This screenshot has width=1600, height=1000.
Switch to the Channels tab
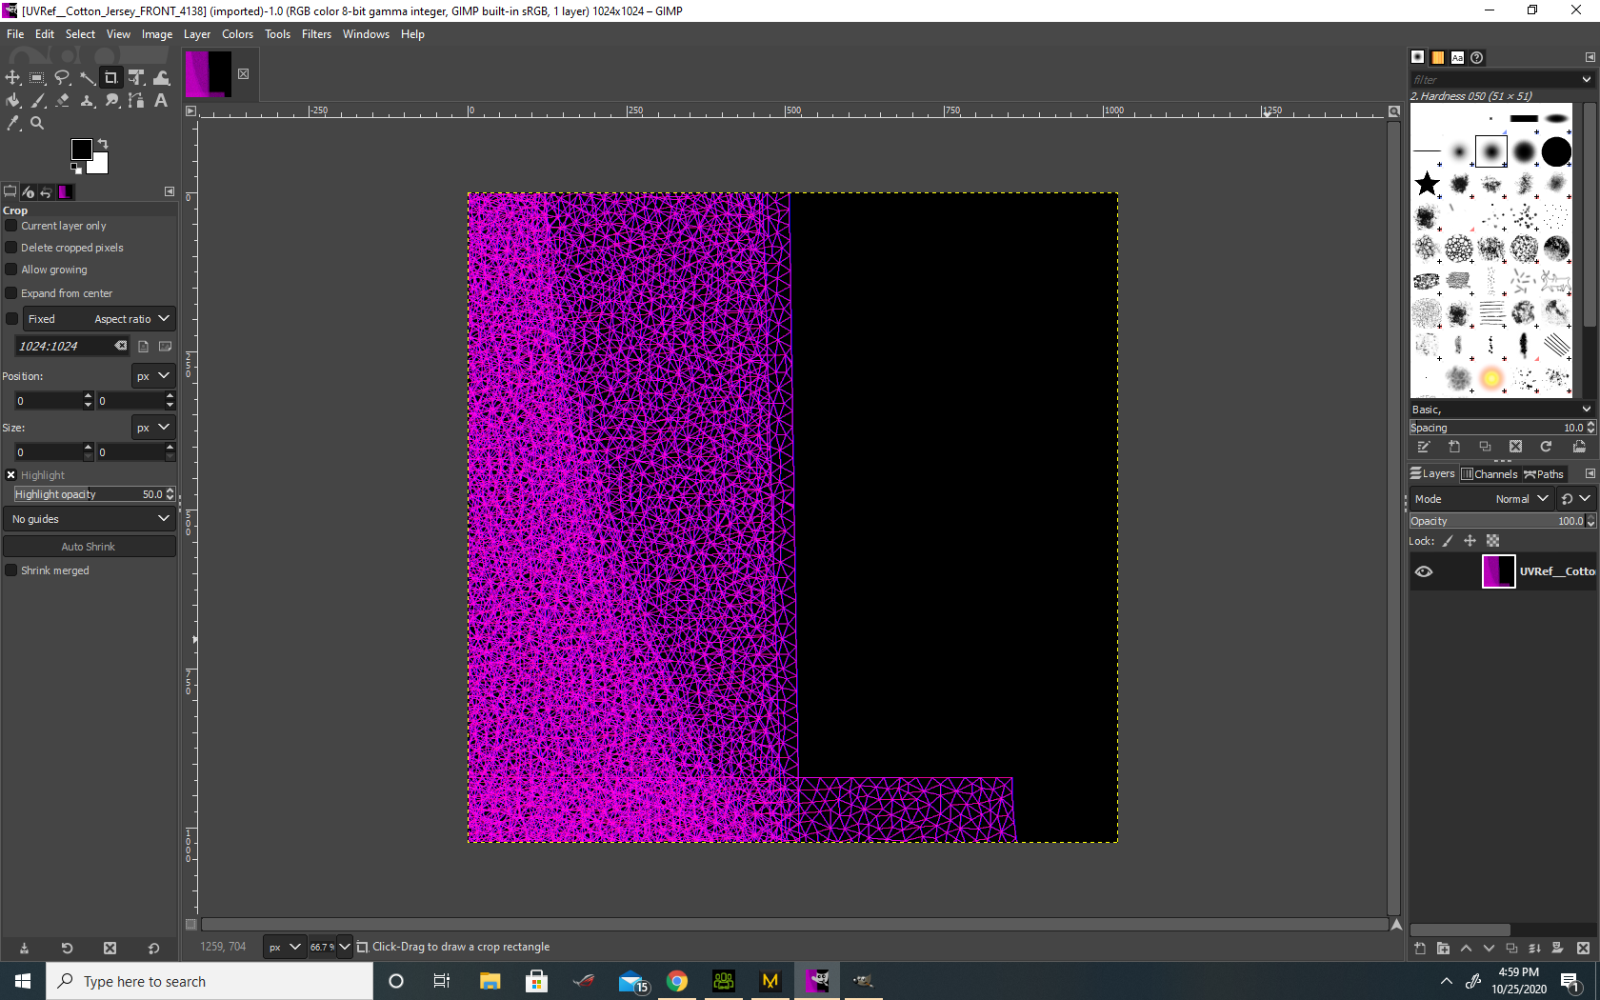point(1490,474)
